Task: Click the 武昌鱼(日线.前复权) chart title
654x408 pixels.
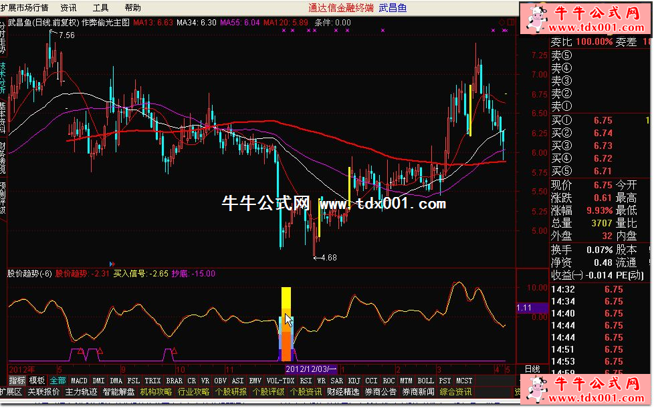Action: 44,23
